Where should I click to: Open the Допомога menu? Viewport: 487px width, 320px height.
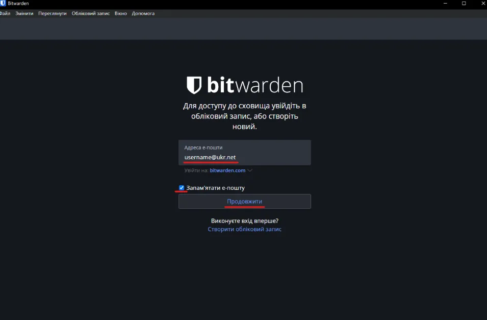point(143,13)
